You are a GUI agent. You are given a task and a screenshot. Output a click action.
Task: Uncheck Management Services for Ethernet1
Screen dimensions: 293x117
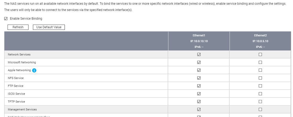click(x=199, y=109)
